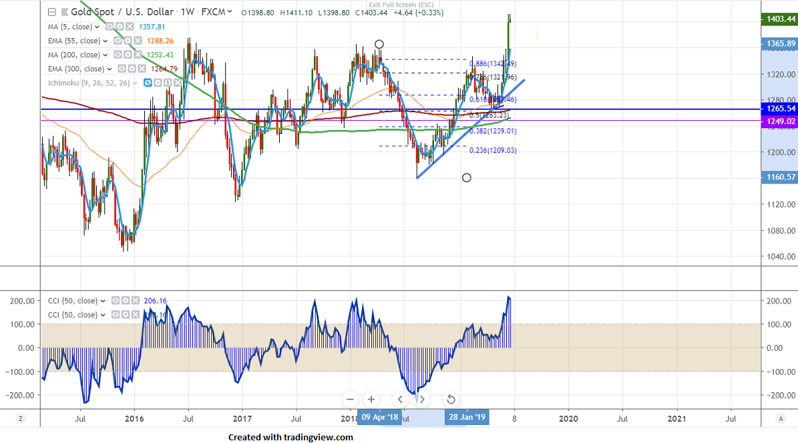Toggle auto scale with the A button
798x443 pixels.
(781, 418)
